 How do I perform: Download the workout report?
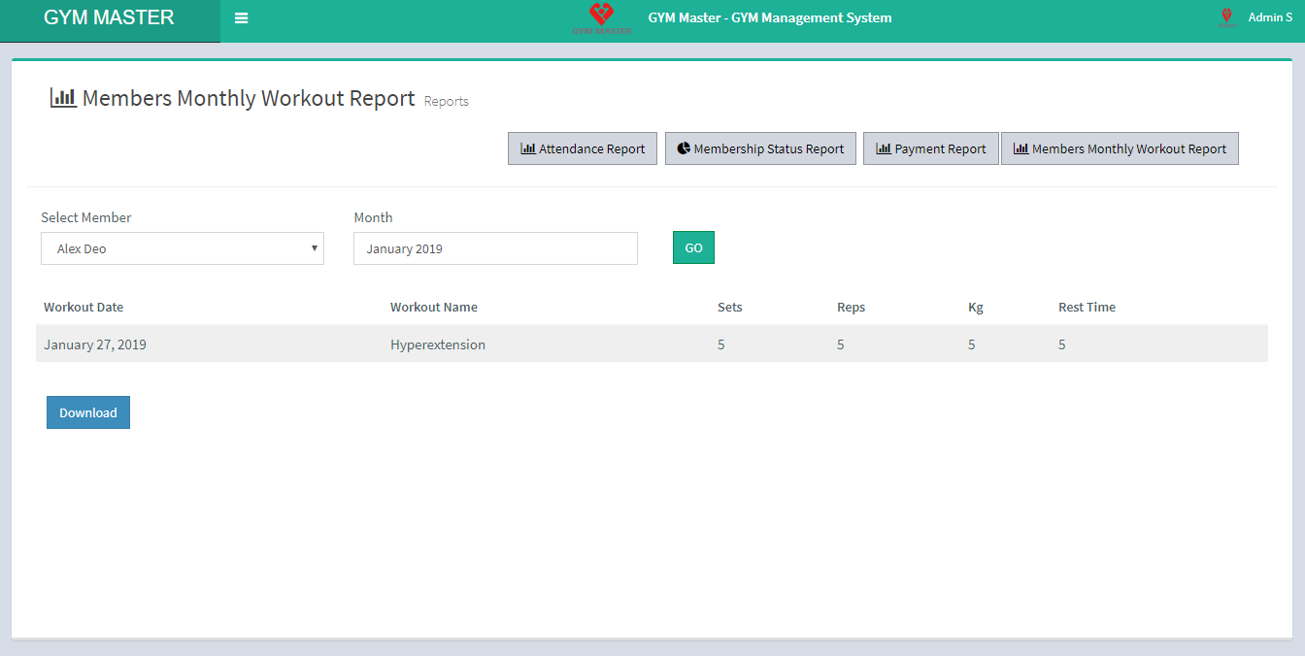pyautogui.click(x=87, y=411)
